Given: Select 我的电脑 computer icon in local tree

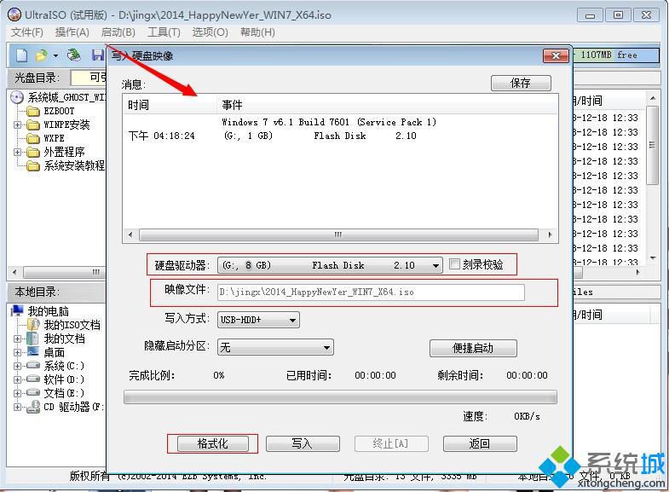Looking at the screenshot, I should coord(18,311).
